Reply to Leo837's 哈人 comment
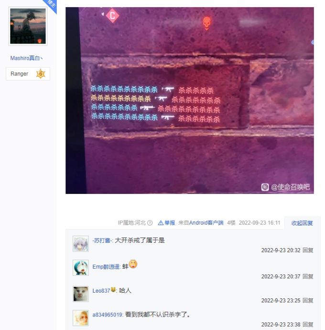Viewport: 325px width, 330px height. click(308, 300)
